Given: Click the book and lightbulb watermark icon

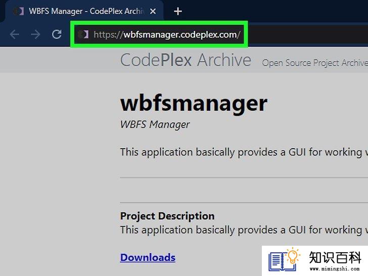Looking at the screenshot, I should [284, 260].
